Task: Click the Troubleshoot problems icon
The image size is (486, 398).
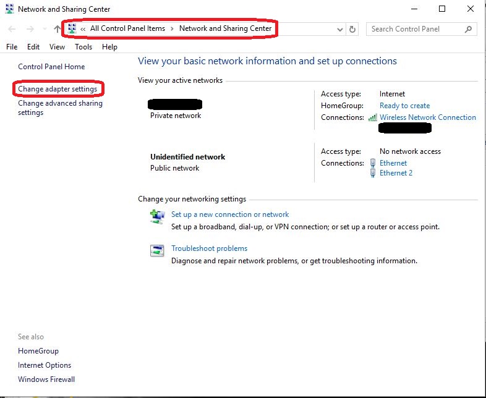Action: (x=157, y=250)
